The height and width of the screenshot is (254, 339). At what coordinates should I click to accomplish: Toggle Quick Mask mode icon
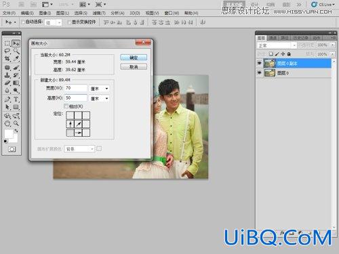[x=12, y=149]
